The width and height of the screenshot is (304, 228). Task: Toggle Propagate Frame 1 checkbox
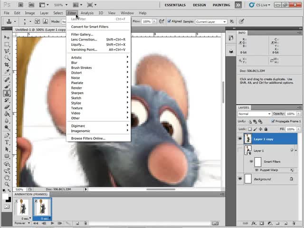click(273, 122)
